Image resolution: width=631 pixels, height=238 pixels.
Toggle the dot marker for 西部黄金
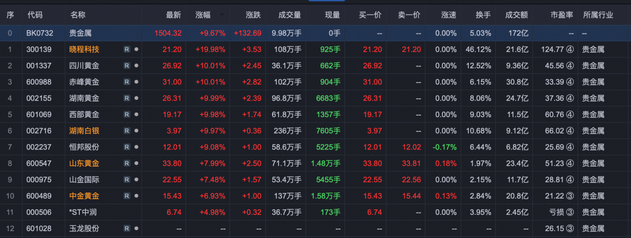pos(136,115)
